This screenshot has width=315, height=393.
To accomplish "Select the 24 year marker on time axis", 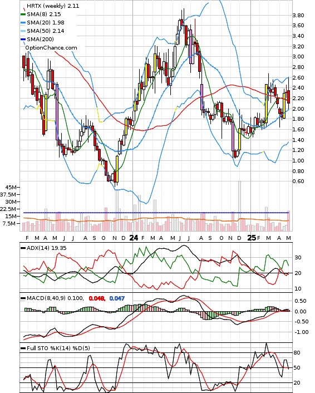I will [134, 238].
